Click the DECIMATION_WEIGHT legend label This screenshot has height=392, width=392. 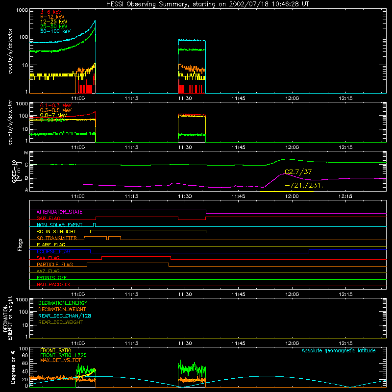(62, 310)
